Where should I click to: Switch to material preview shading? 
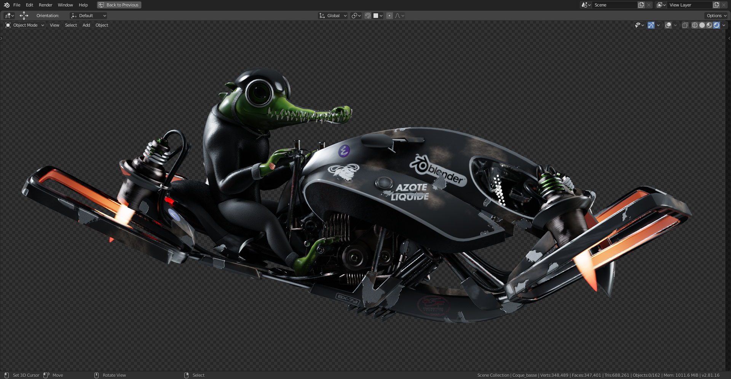tap(709, 25)
